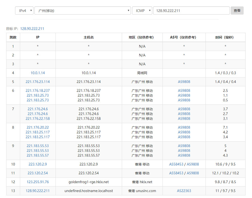The width and height of the screenshot is (252, 198).
Task: Click the target IP address input field
Action: tap(191, 11)
